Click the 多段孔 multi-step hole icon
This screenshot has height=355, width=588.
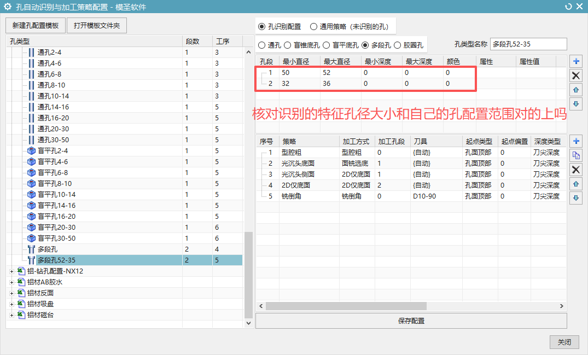click(32, 249)
